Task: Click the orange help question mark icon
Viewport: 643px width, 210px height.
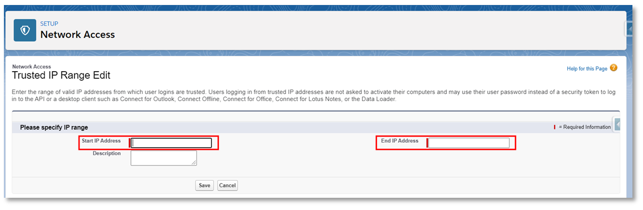Action: (613, 68)
